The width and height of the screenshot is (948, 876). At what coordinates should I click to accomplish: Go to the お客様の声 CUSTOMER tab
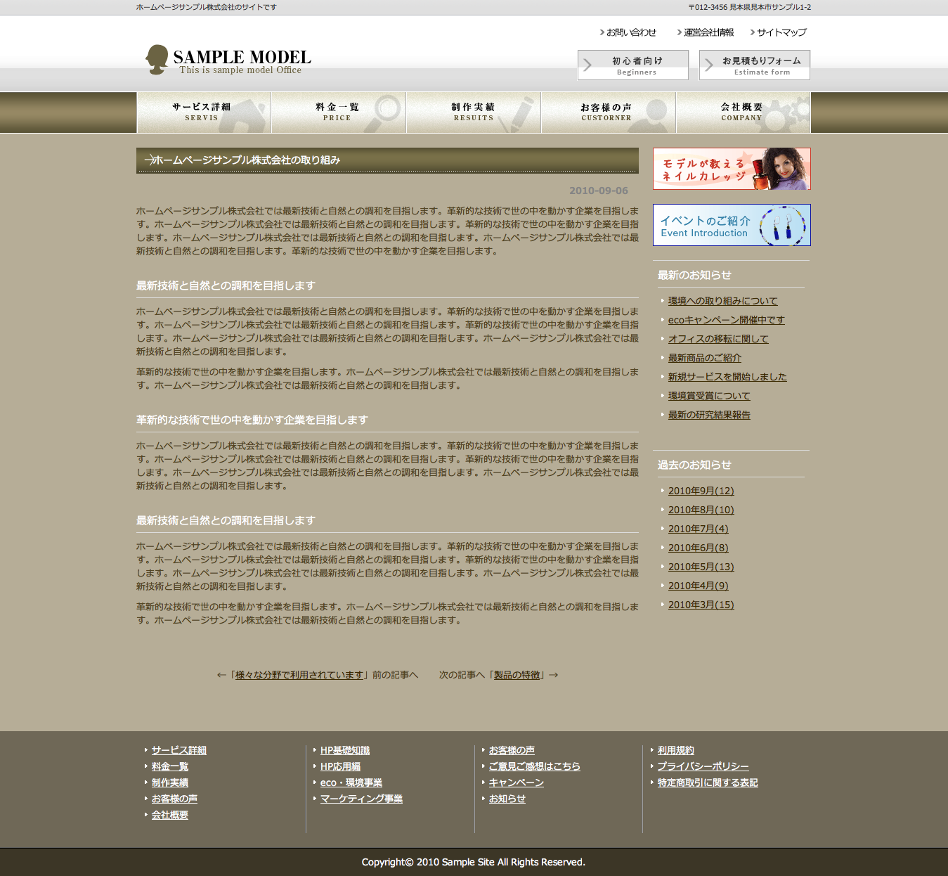(608, 112)
